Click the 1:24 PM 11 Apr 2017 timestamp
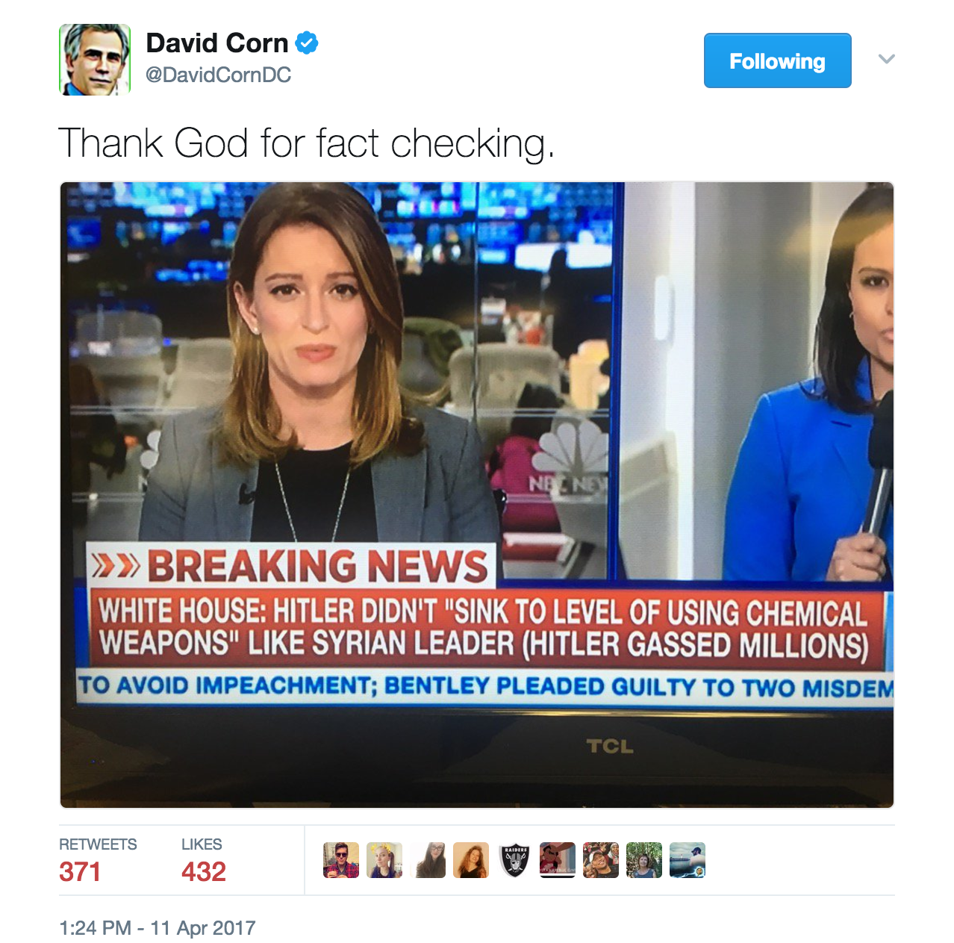Viewport: 954px width, 943px height. [158, 928]
